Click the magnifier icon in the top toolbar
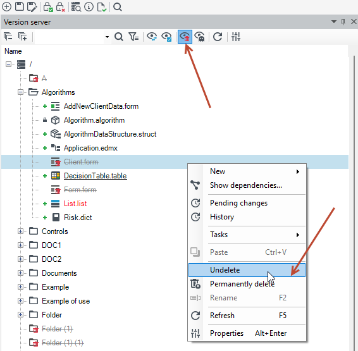The height and width of the screenshot is (351, 358). (118, 7)
